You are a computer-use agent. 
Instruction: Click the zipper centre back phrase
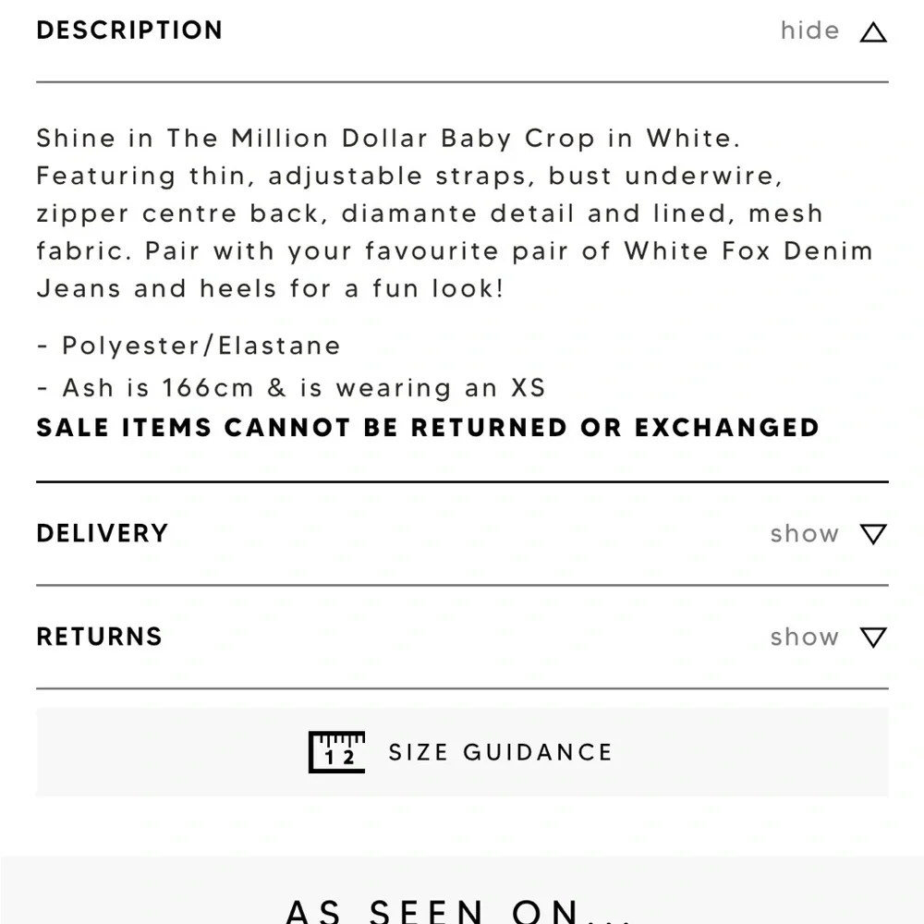click(x=180, y=213)
